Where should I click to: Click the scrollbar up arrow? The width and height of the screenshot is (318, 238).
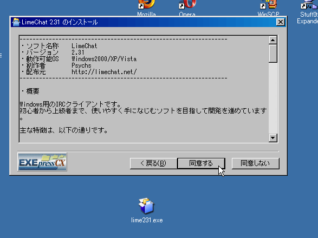pyautogui.click(x=273, y=40)
